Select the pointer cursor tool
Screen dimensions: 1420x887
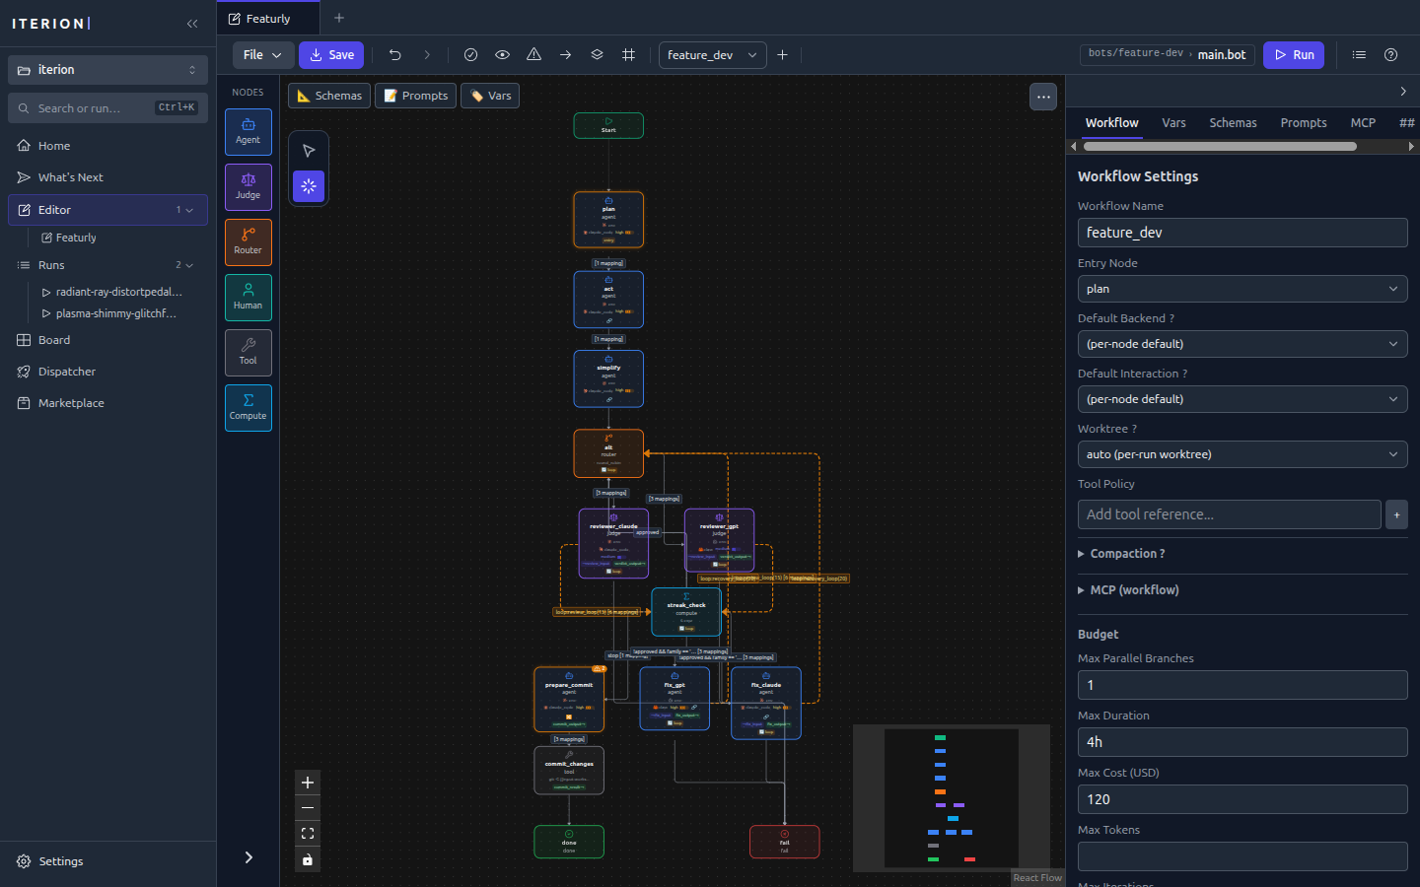tap(309, 151)
